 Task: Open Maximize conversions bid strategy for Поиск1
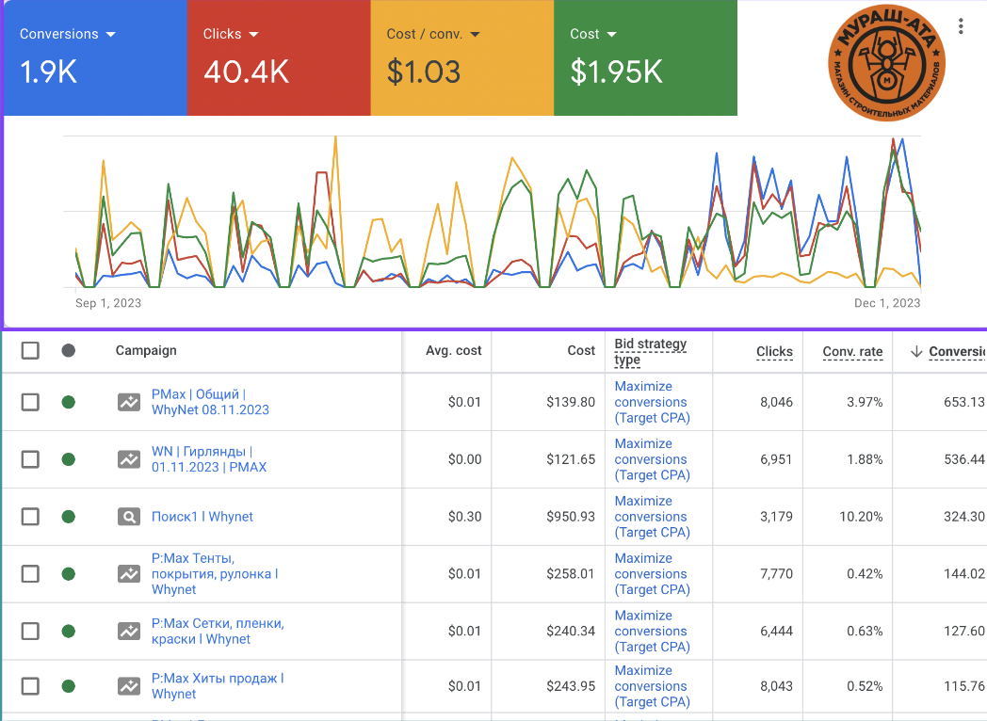tap(652, 517)
